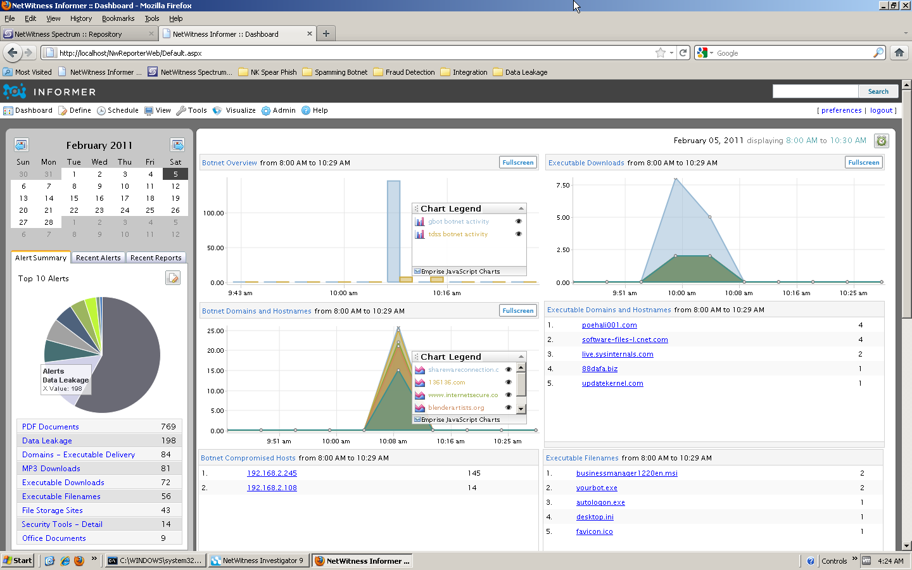Open the poehali001.com domain link
The image size is (912, 570).
tap(609, 325)
